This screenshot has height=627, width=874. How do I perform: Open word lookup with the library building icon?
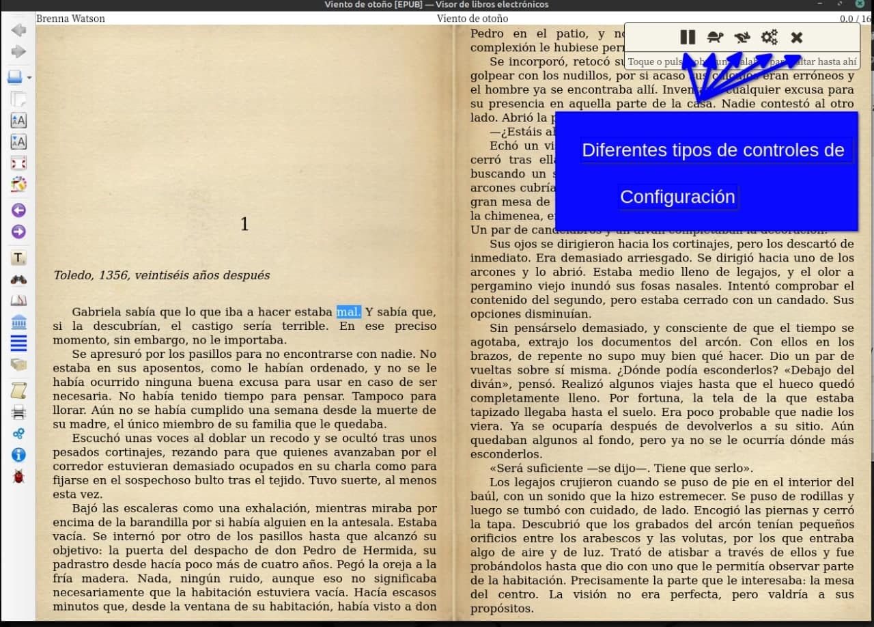18,322
